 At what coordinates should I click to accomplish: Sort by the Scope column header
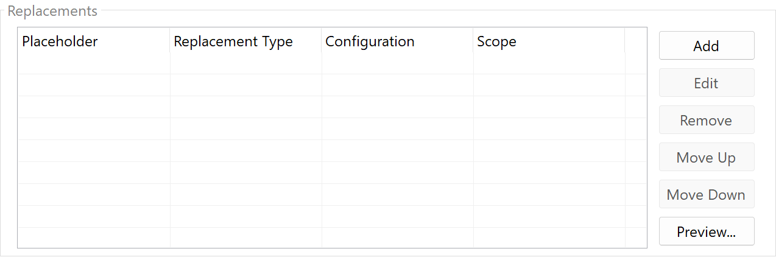pyautogui.click(x=549, y=41)
